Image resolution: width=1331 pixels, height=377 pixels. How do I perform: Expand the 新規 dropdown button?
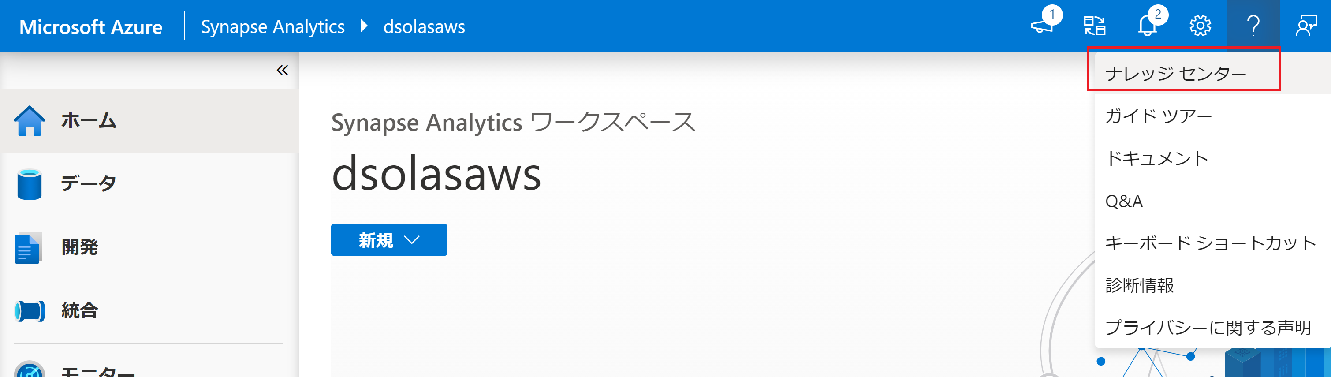pyautogui.click(x=388, y=240)
